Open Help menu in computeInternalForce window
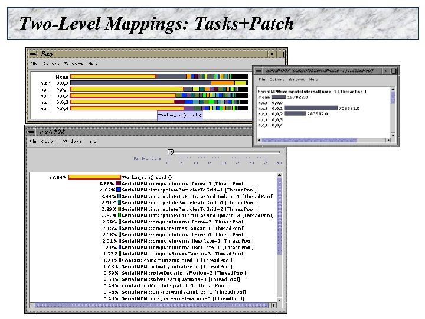425x319 pixels. pos(313,79)
